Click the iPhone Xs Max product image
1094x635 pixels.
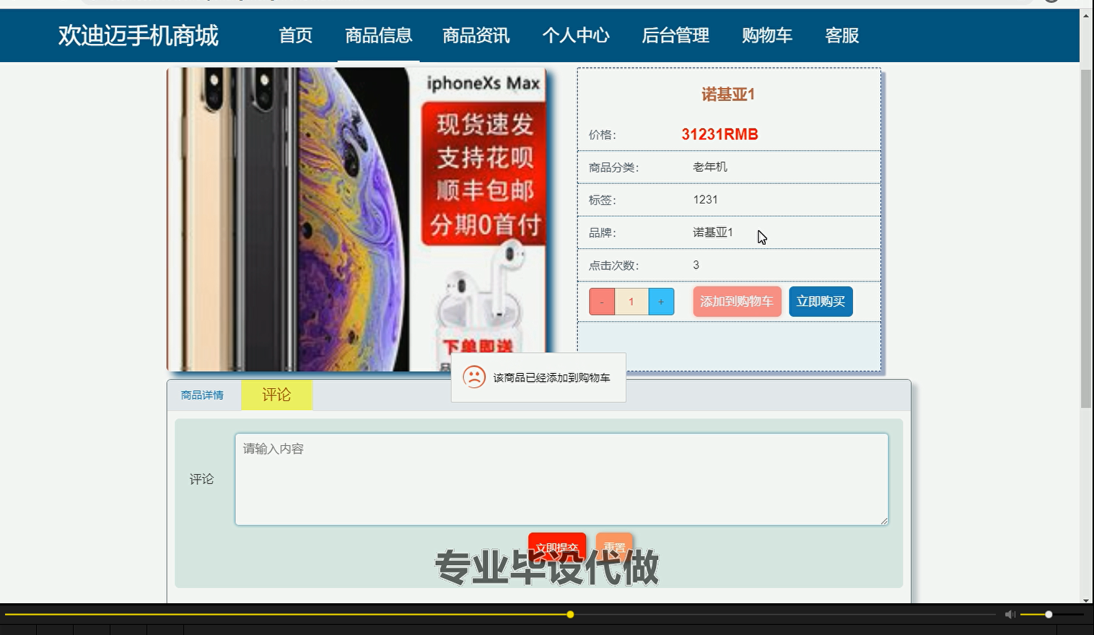coord(357,219)
